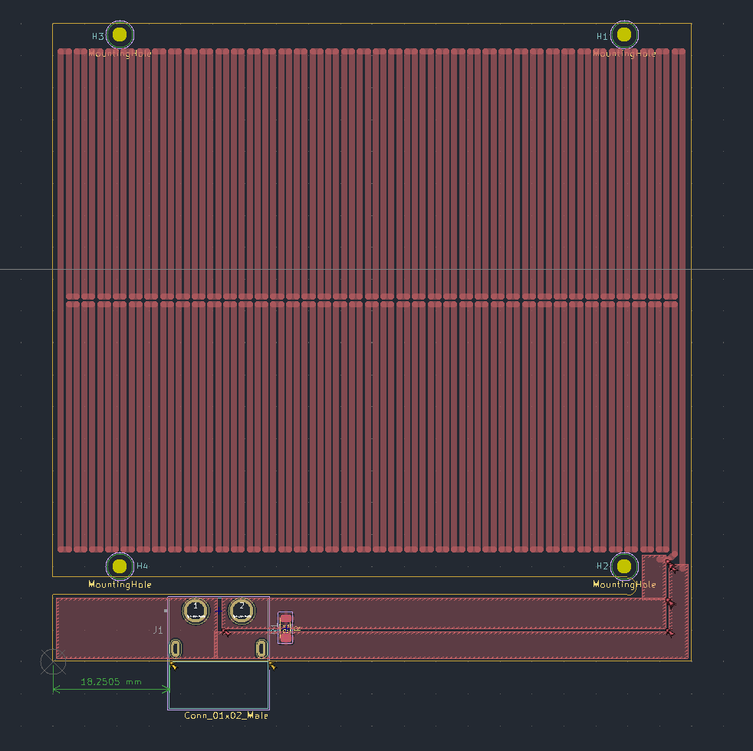The height and width of the screenshot is (751, 753).
Task: Click the H4 mounting hole pad
Action: 120,566
